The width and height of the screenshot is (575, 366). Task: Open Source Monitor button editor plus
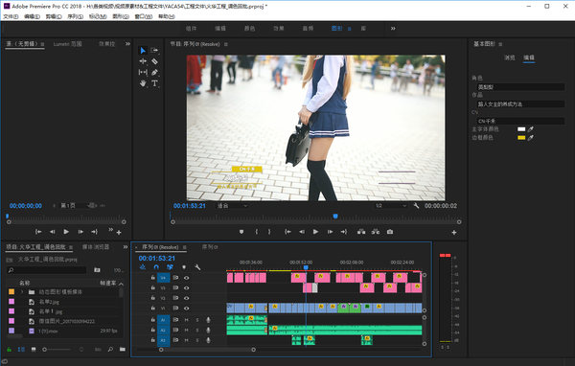click(x=119, y=233)
